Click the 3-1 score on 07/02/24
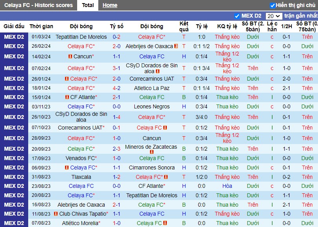Viewport: 318px width, 227px height. click(x=116, y=68)
